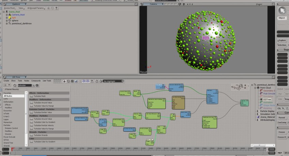Expand the pointcloud_dartthrow tree node
The width and height of the screenshot is (289, 156).
7,24
